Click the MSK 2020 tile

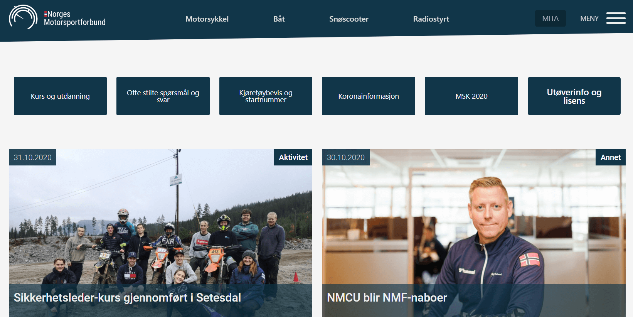[x=471, y=96]
